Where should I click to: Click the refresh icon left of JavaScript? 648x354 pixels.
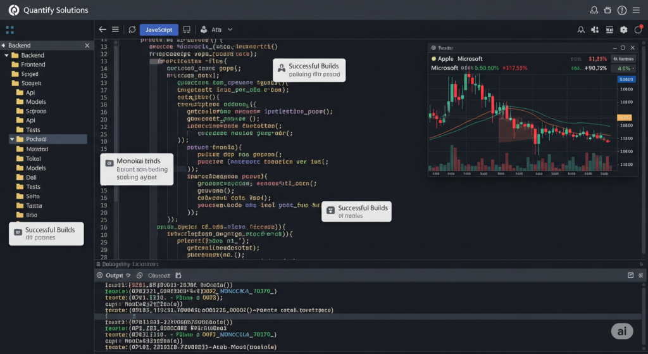tap(132, 29)
